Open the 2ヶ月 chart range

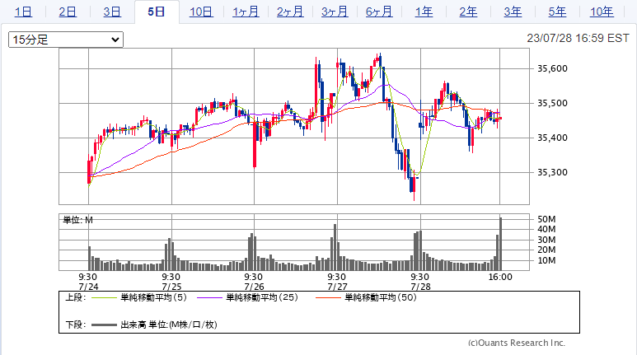[x=290, y=12]
